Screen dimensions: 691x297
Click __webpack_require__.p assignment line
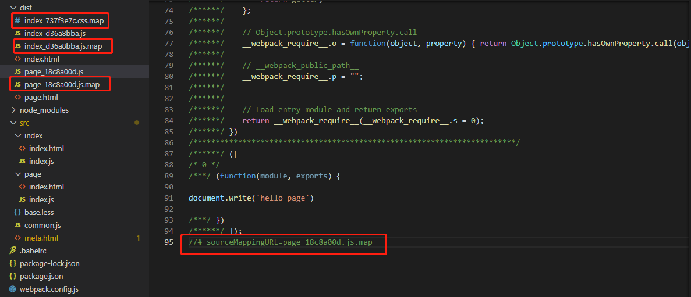click(x=302, y=77)
